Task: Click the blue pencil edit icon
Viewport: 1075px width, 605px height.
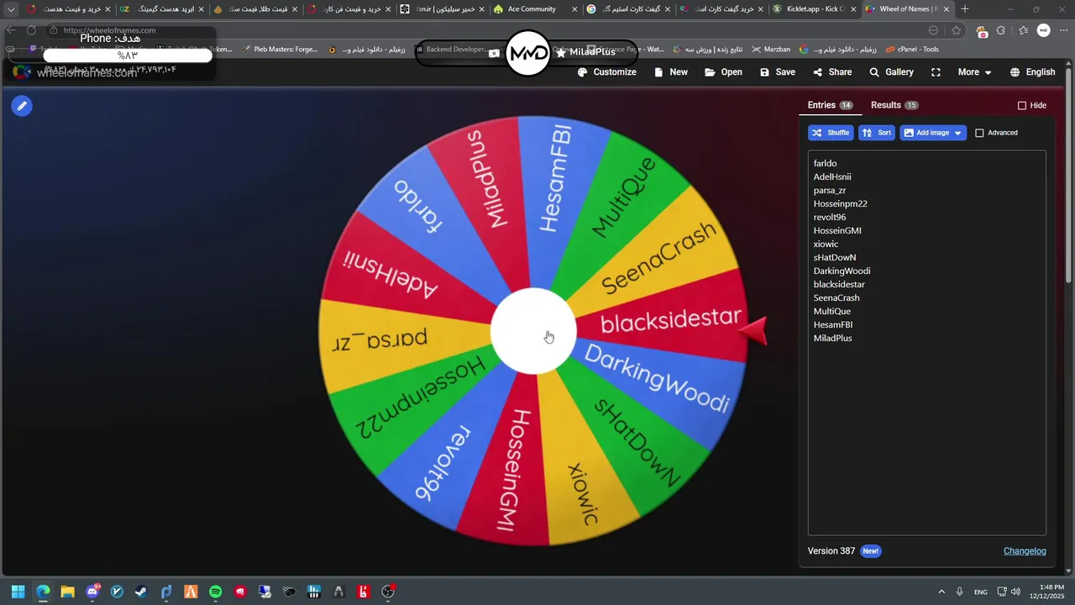Action: pos(22,106)
